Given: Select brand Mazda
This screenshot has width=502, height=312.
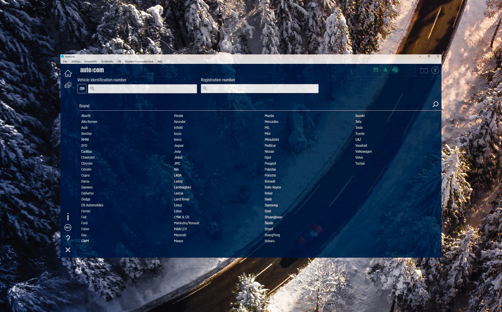Looking at the screenshot, I should pyautogui.click(x=269, y=116).
